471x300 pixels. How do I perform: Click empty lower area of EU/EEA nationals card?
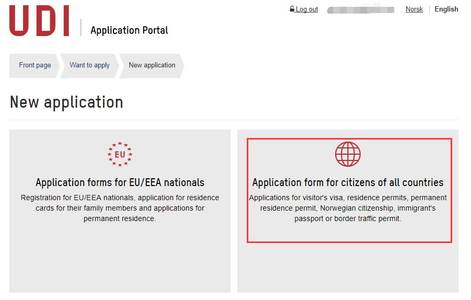tap(120, 261)
